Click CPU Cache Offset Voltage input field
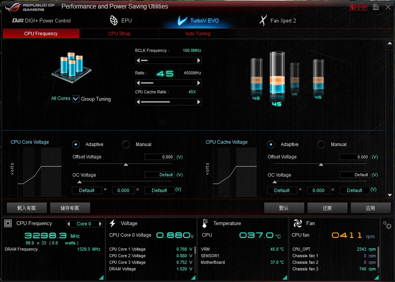Image resolution: width=395 pixels, height=282 pixels. click(355, 157)
